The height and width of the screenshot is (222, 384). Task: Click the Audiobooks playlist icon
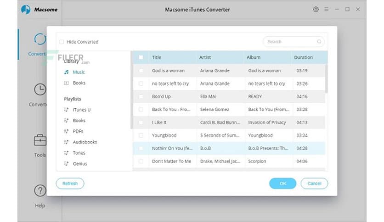point(66,142)
